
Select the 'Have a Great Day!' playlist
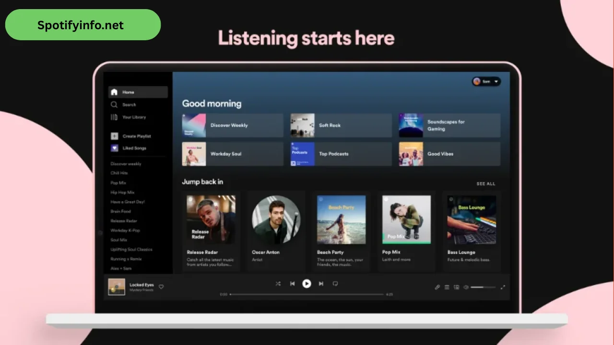pyautogui.click(x=128, y=202)
